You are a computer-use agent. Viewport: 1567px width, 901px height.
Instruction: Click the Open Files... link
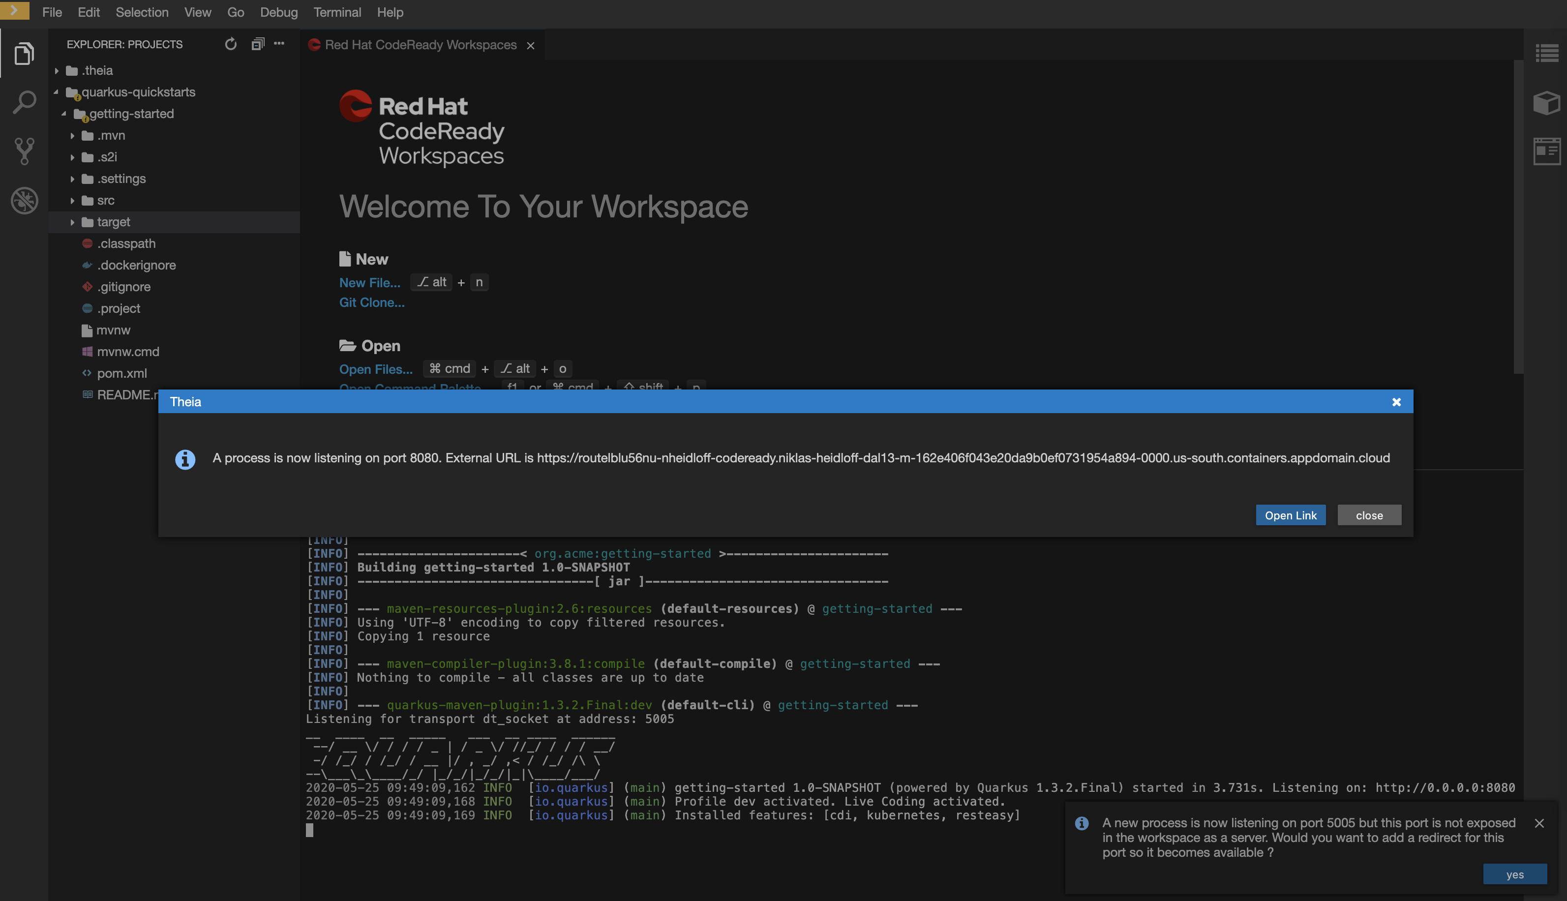pos(376,369)
